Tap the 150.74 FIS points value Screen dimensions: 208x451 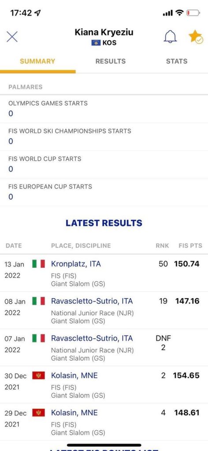[x=187, y=264]
